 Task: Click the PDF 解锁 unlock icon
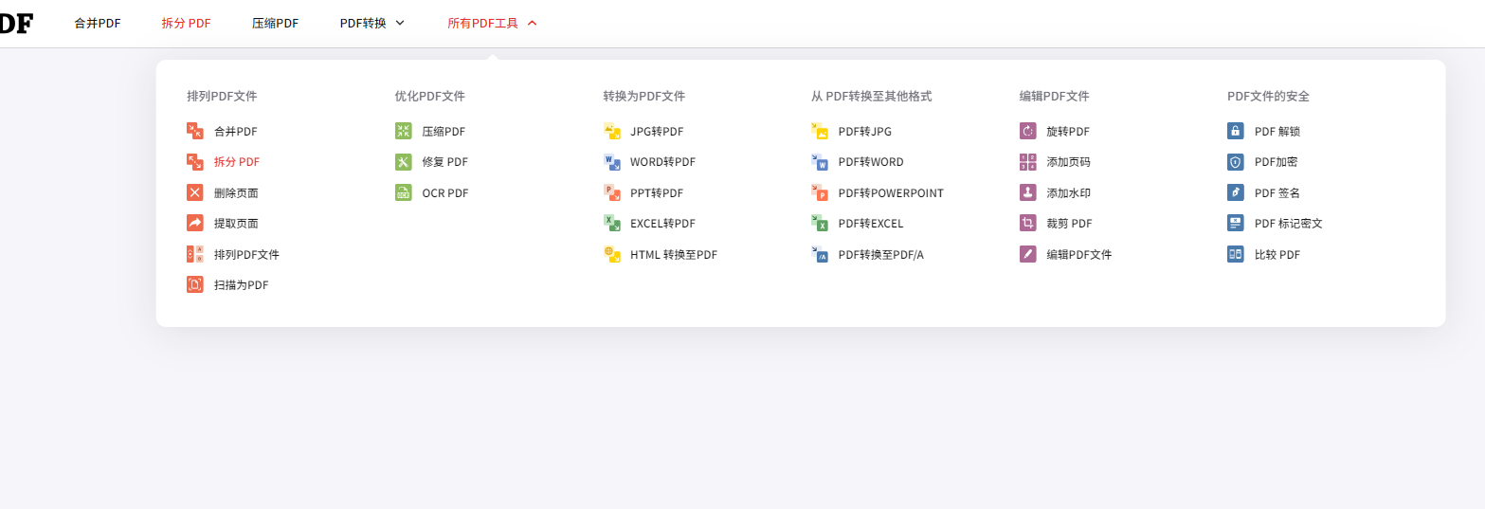click(1236, 132)
